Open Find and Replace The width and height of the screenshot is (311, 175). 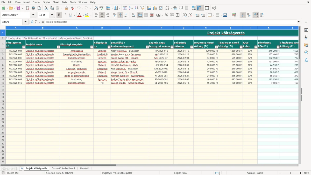[96, 8]
